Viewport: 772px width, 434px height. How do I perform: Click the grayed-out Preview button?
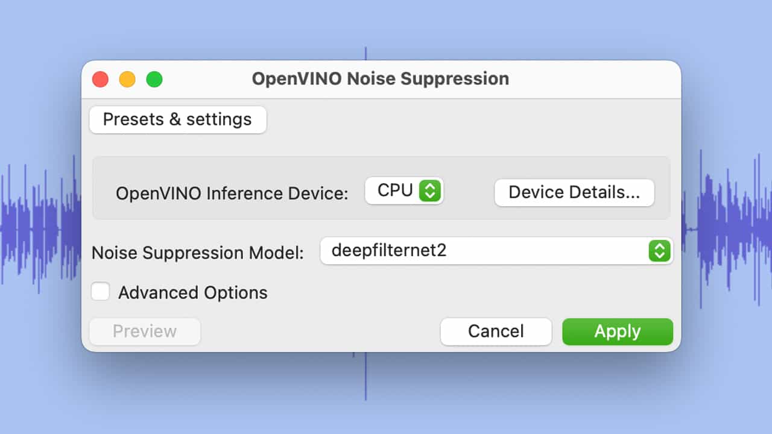145,332
